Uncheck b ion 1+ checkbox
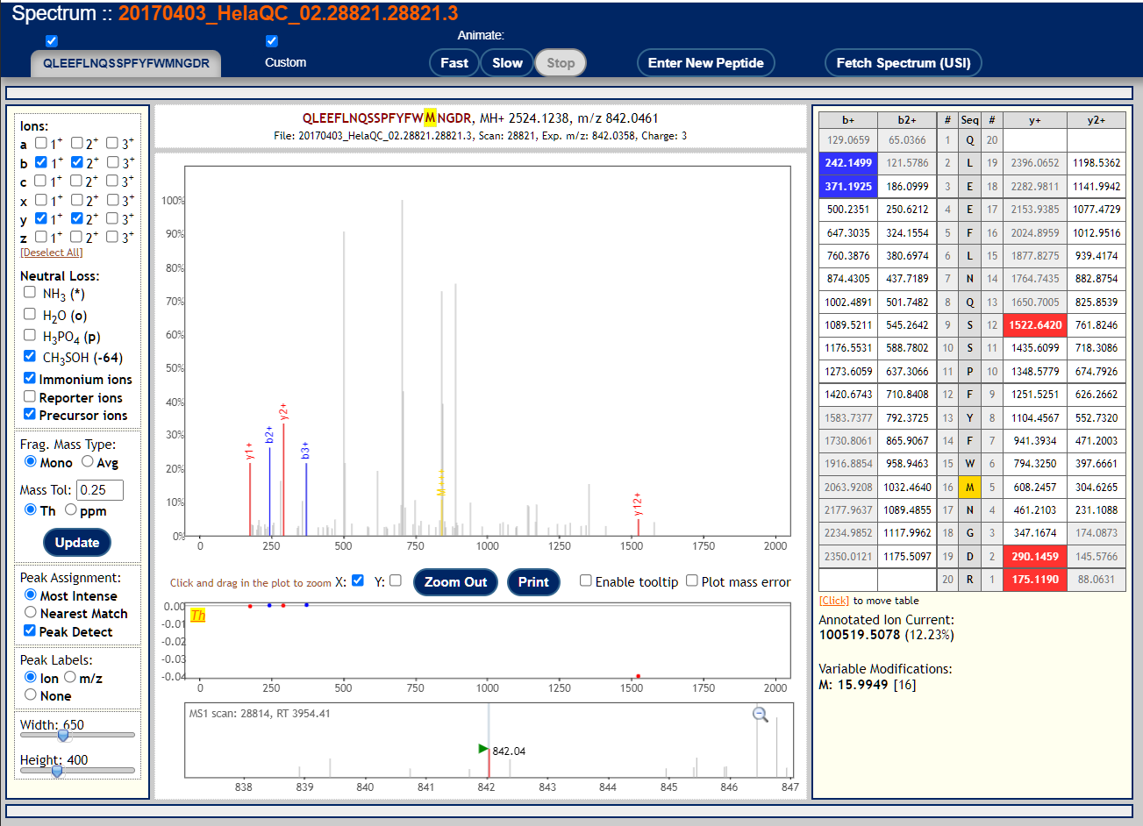Viewport: 1143px width, 826px height. click(x=40, y=162)
